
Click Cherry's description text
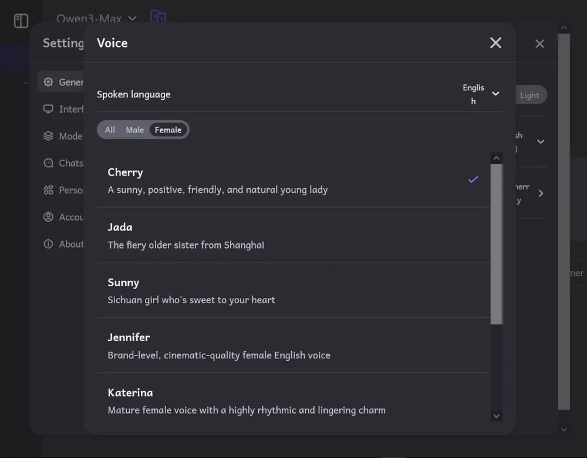[x=218, y=190]
